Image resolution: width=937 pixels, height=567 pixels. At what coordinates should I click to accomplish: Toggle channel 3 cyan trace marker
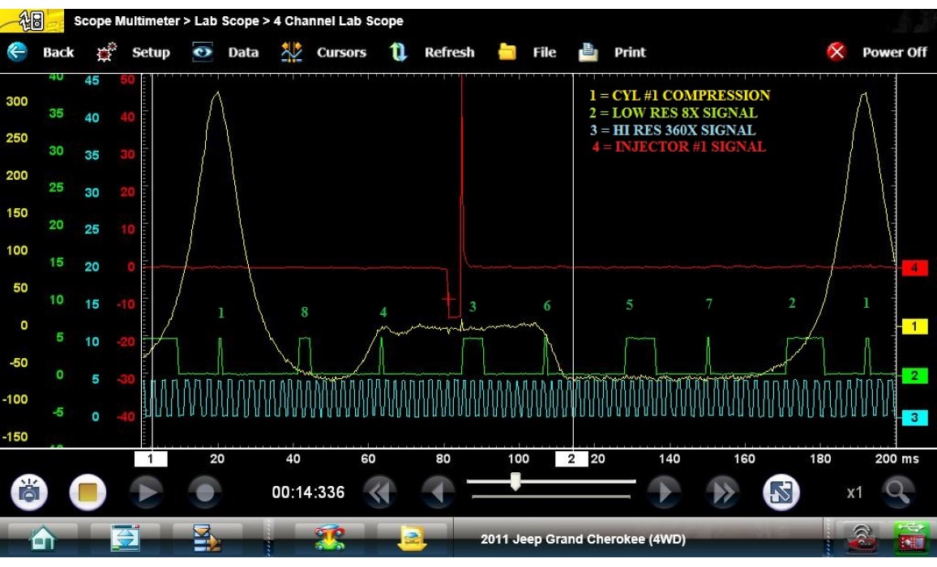pos(914,417)
